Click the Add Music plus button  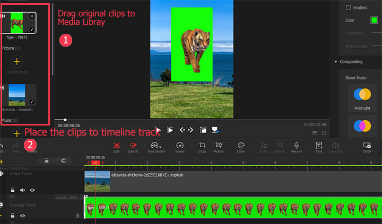[x=17, y=133]
